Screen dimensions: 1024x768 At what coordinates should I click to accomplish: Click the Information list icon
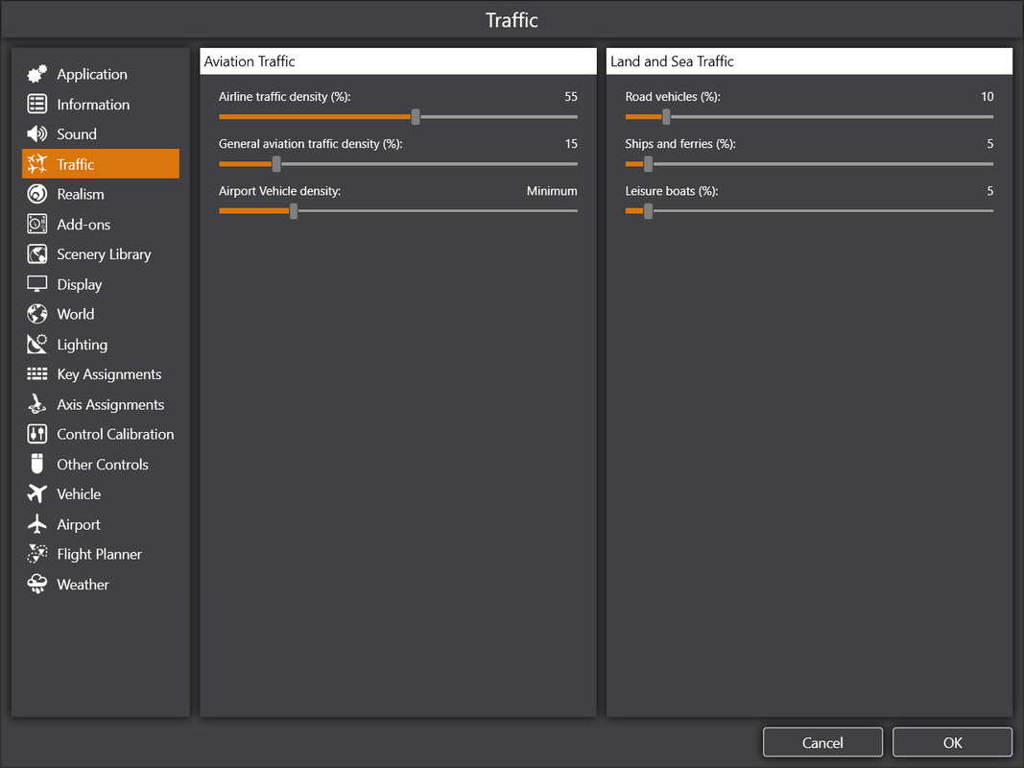click(37, 104)
